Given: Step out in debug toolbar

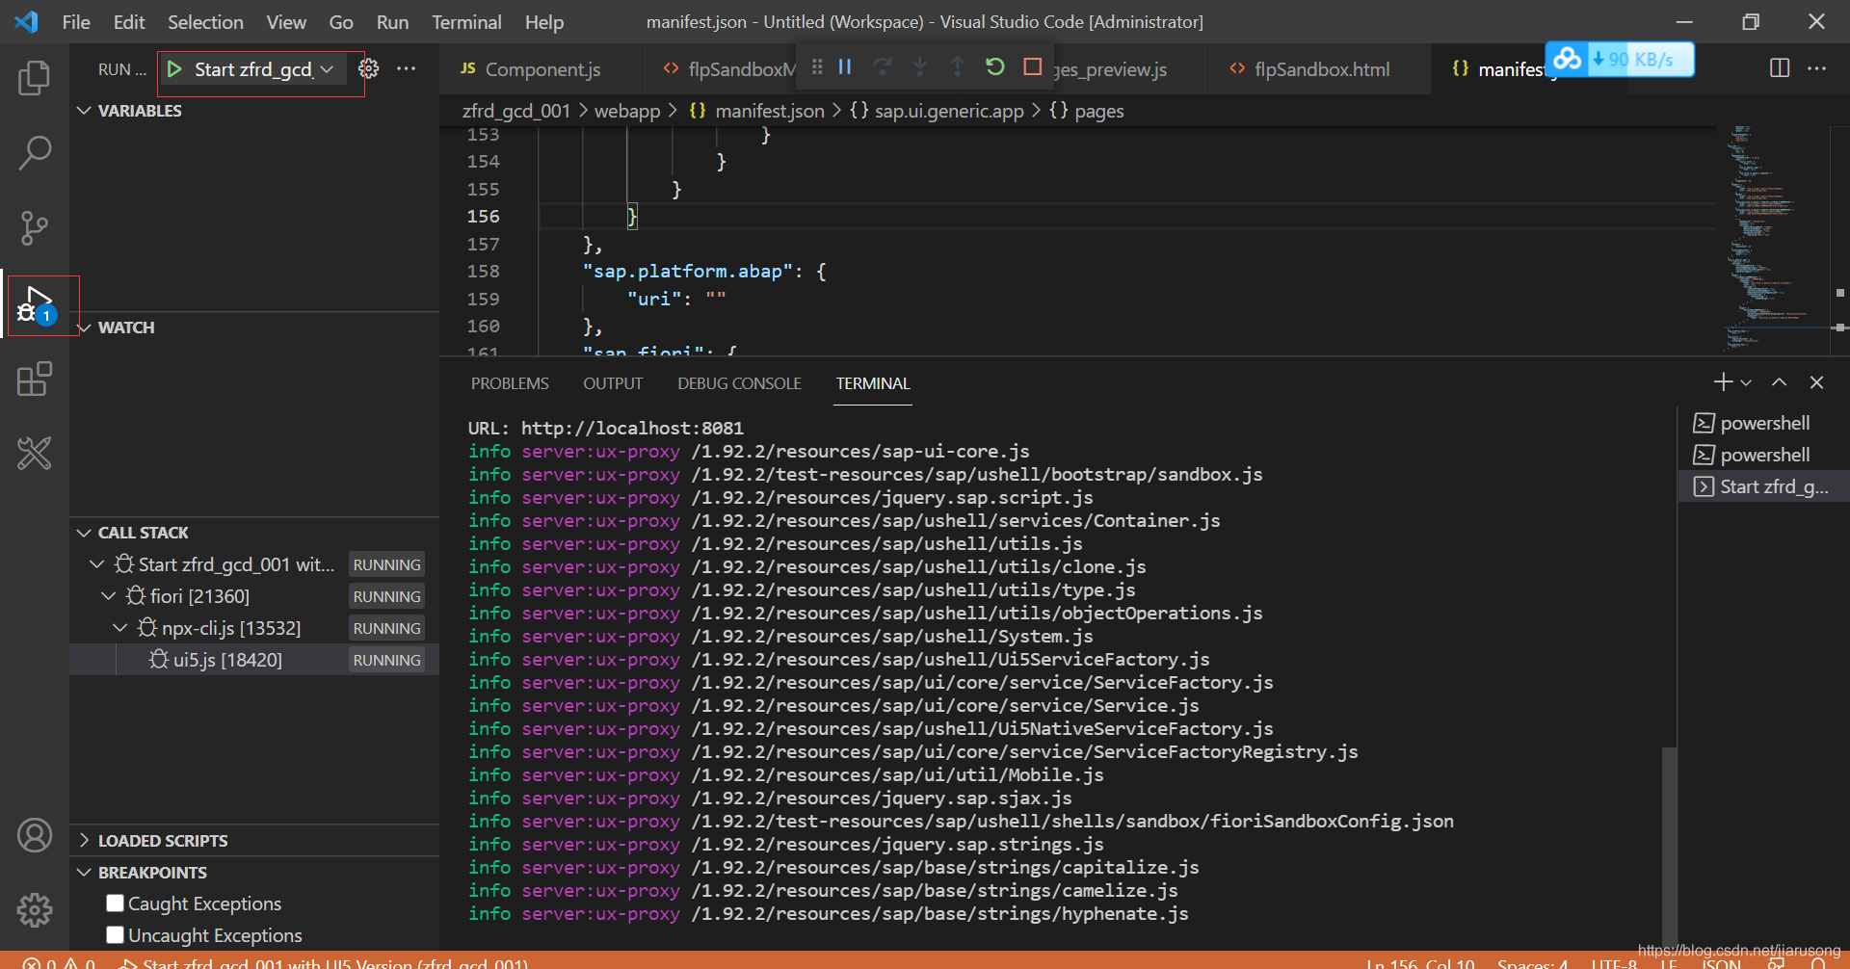Looking at the screenshot, I should tap(958, 66).
